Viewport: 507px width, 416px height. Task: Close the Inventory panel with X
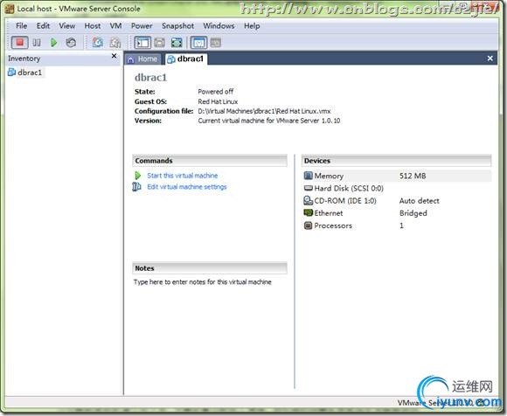pyautogui.click(x=114, y=56)
